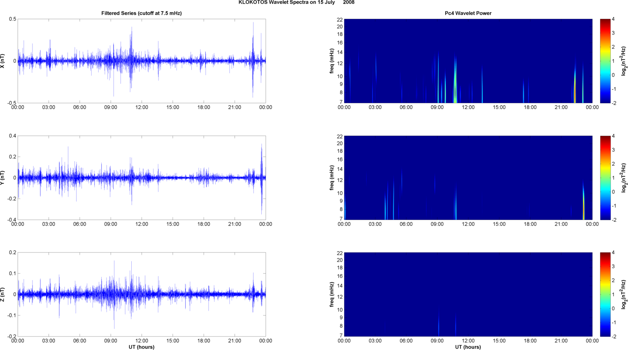
Task: Click the 0.4 tick on the Y plot axis
Action: pyautogui.click(x=12, y=136)
